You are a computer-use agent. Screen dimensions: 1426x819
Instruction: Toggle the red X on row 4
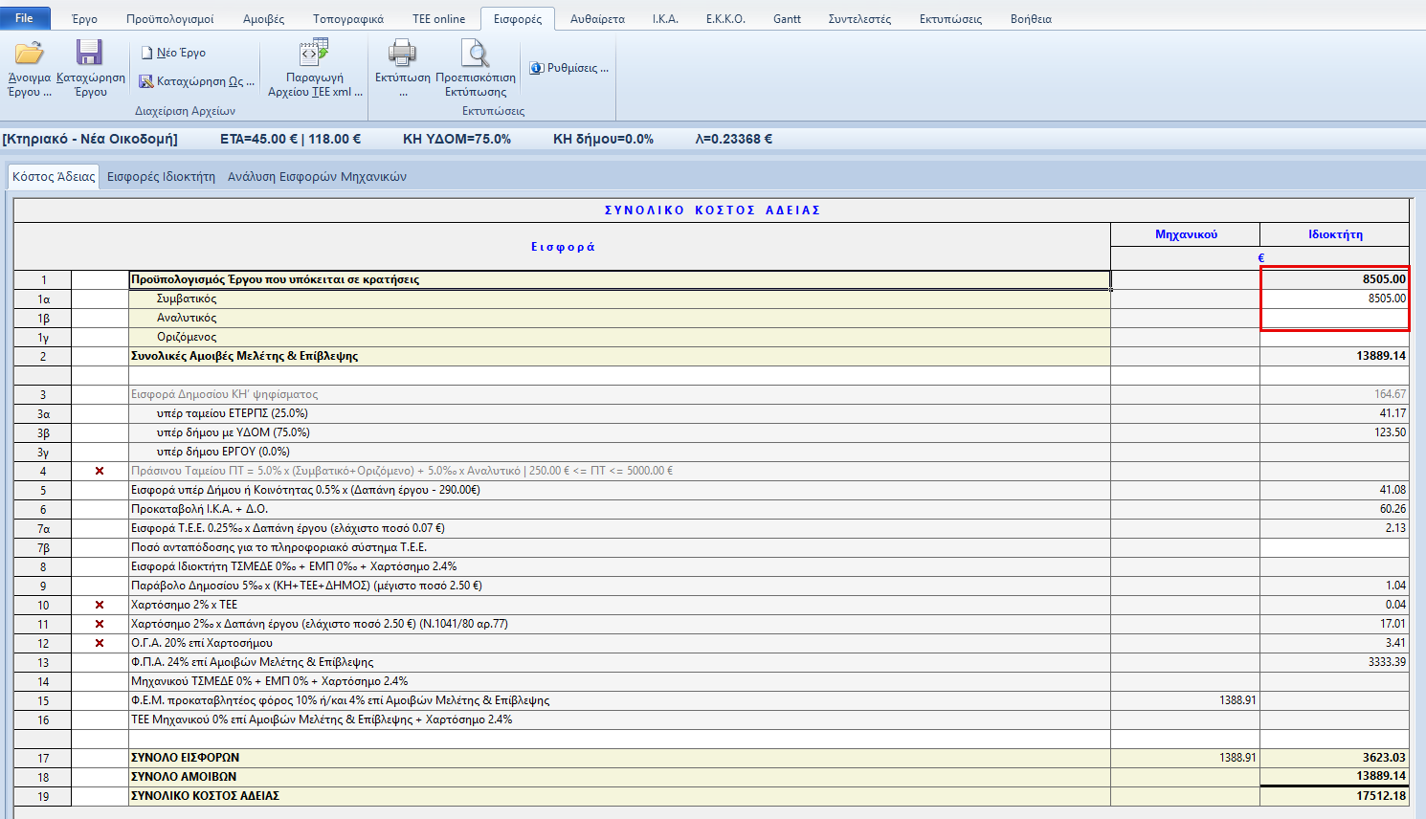point(100,471)
